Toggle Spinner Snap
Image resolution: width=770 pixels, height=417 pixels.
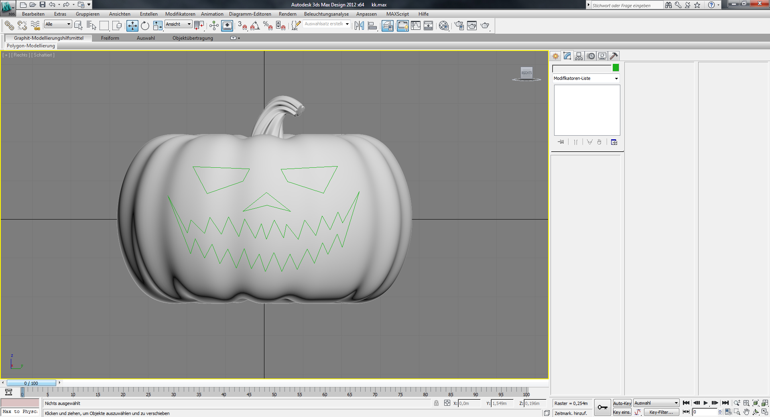tap(281, 26)
